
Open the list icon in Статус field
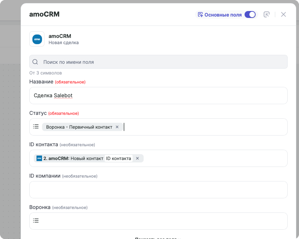click(x=36, y=127)
